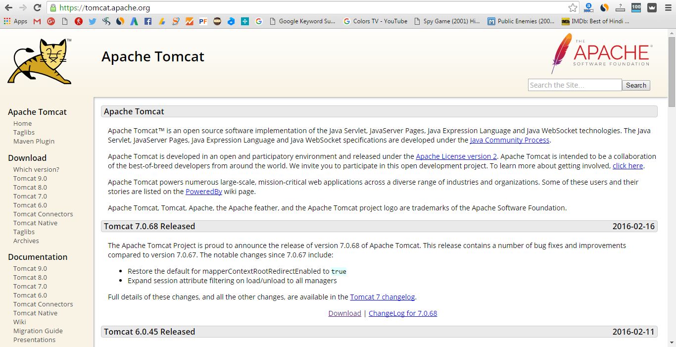Image resolution: width=676 pixels, height=347 pixels.
Task: Follow the 'click here' link
Action: (x=628, y=166)
